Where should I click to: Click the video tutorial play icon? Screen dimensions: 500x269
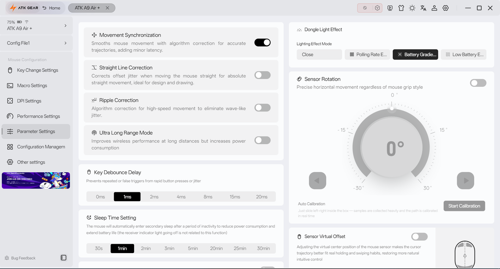tap(390, 8)
